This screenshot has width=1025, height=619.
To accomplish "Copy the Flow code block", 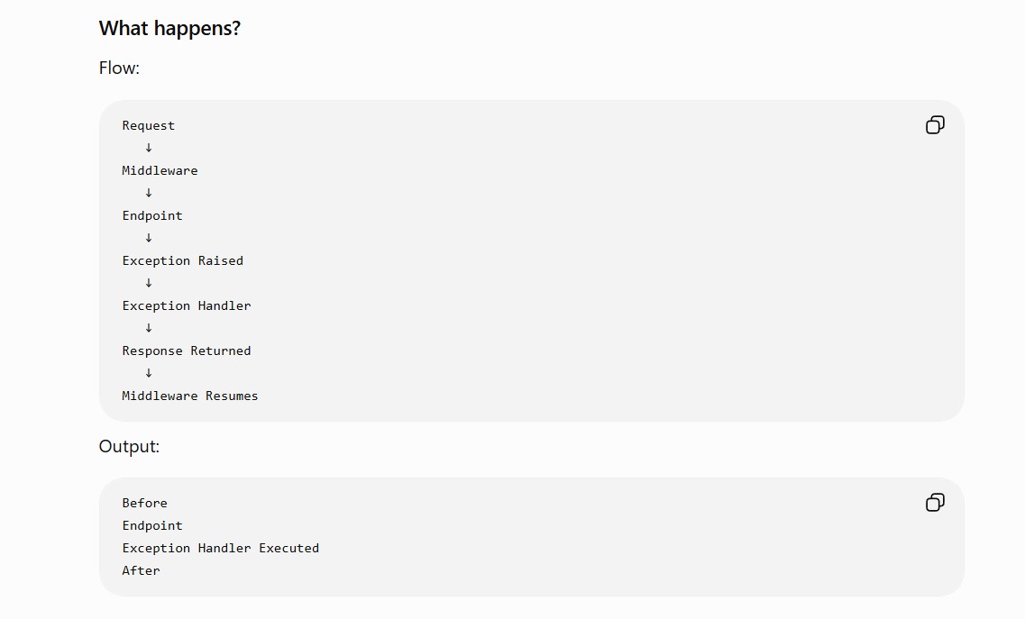I will pos(935,125).
